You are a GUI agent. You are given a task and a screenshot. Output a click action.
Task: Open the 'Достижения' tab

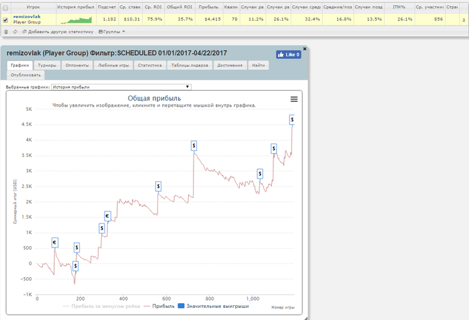click(x=230, y=65)
